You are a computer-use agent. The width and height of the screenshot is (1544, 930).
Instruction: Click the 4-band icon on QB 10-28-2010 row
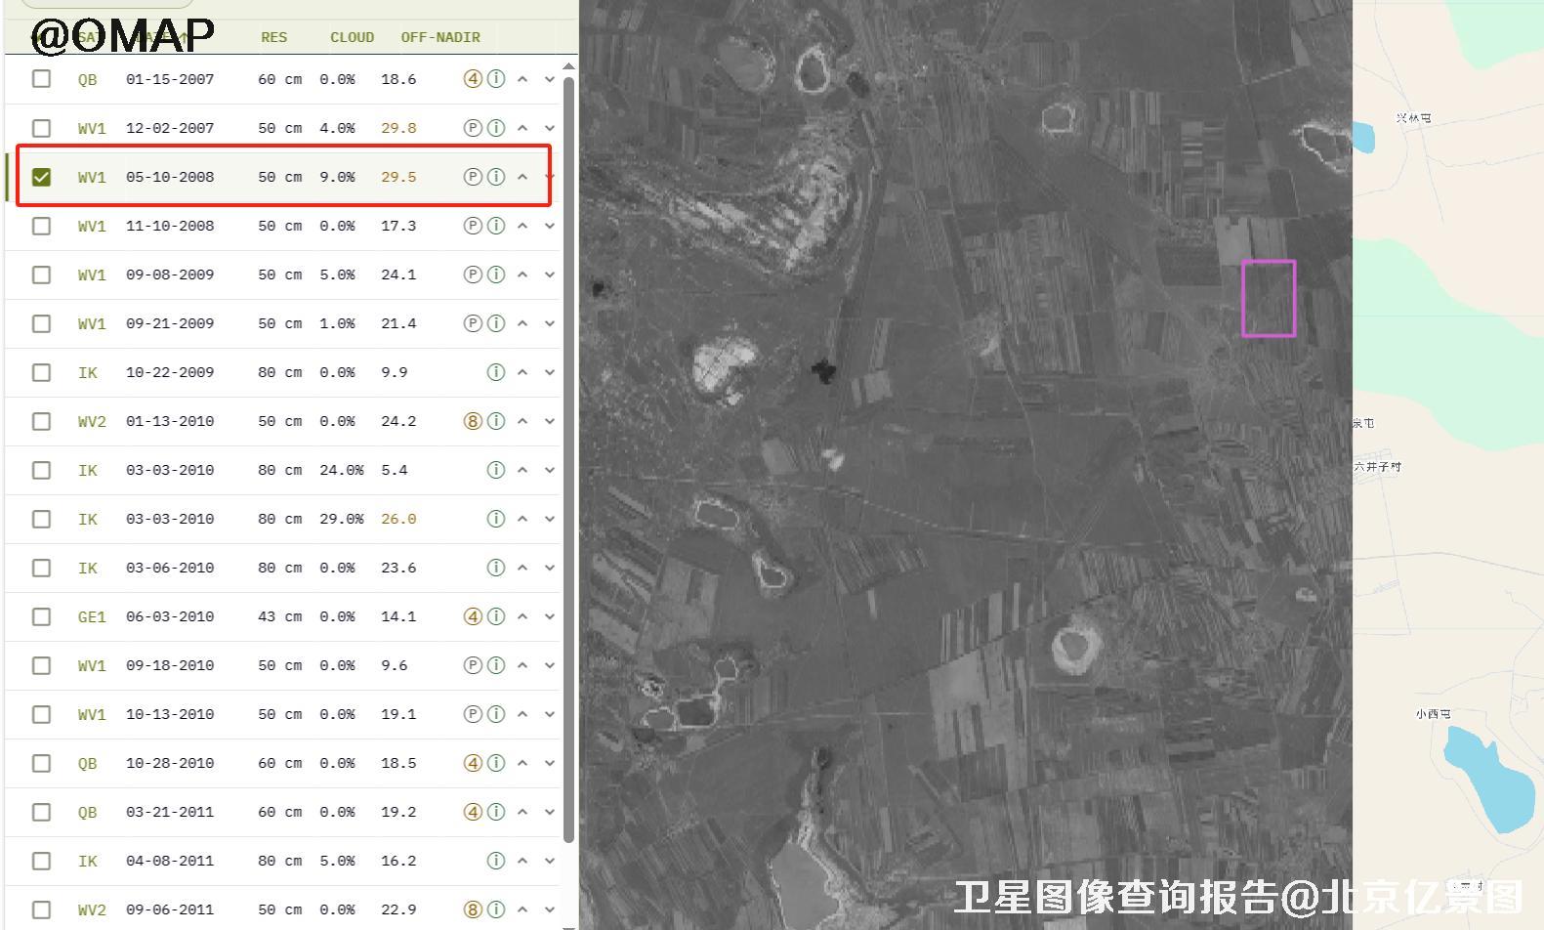pos(473,763)
